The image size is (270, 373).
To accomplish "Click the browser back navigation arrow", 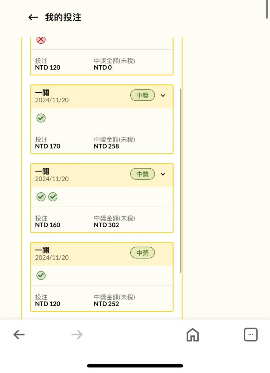I will coord(19,335).
